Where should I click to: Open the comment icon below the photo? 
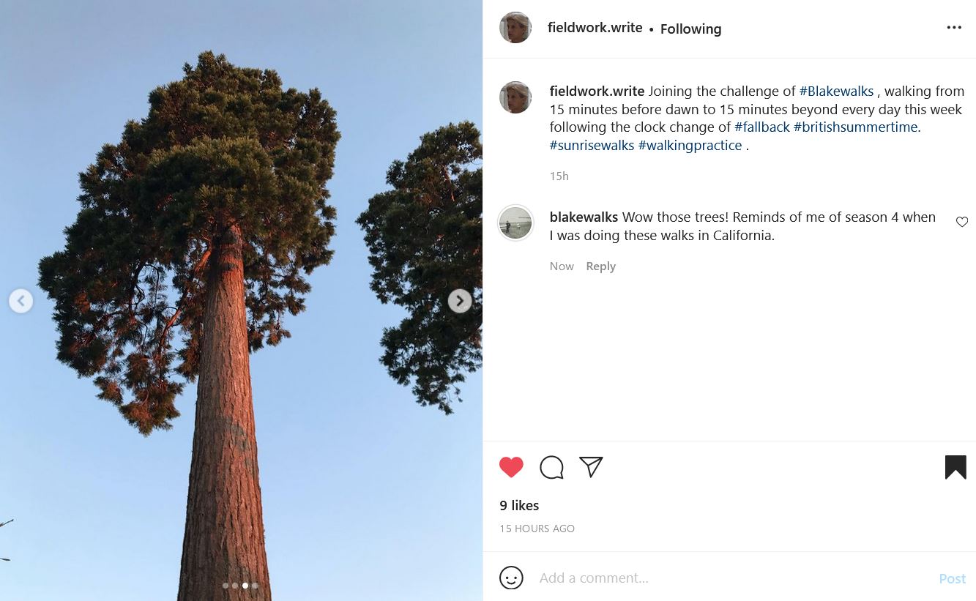[551, 467]
